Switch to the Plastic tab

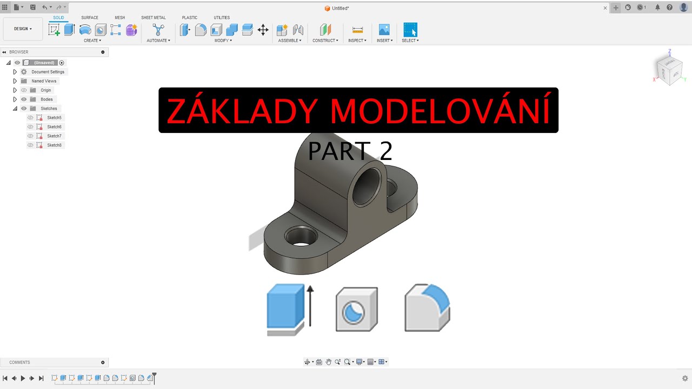click(x=190, y=18)
